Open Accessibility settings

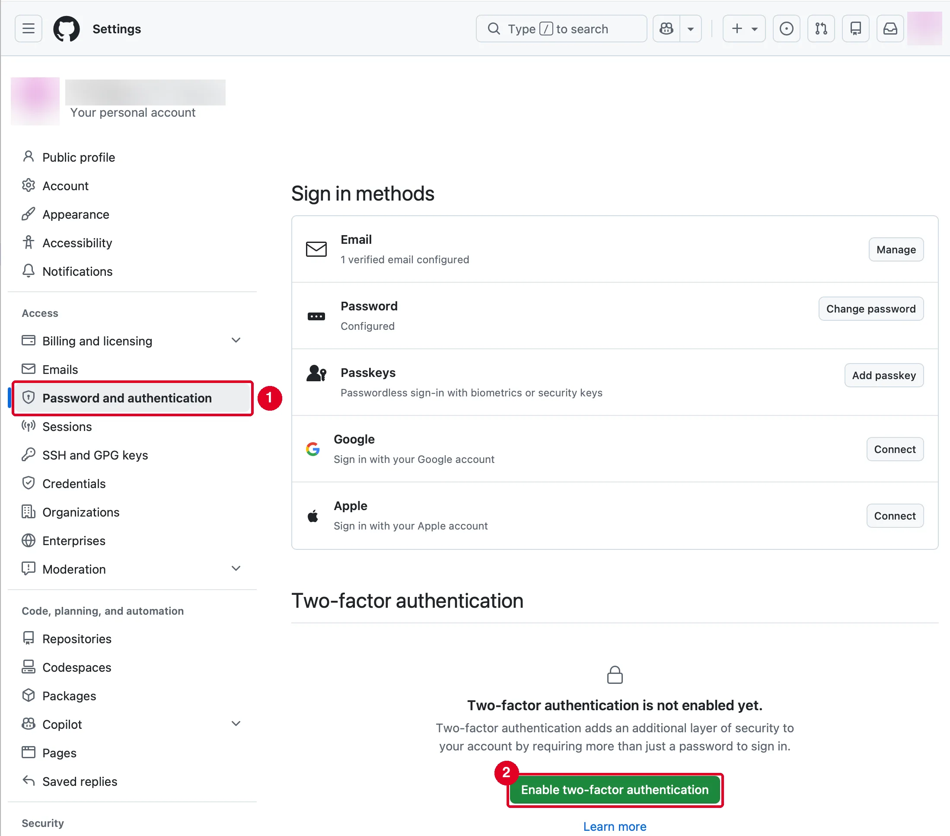click(x=132, y=243)
